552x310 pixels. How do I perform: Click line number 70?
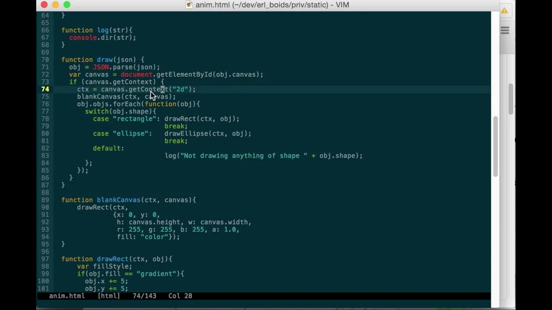(x=45, y=60)
